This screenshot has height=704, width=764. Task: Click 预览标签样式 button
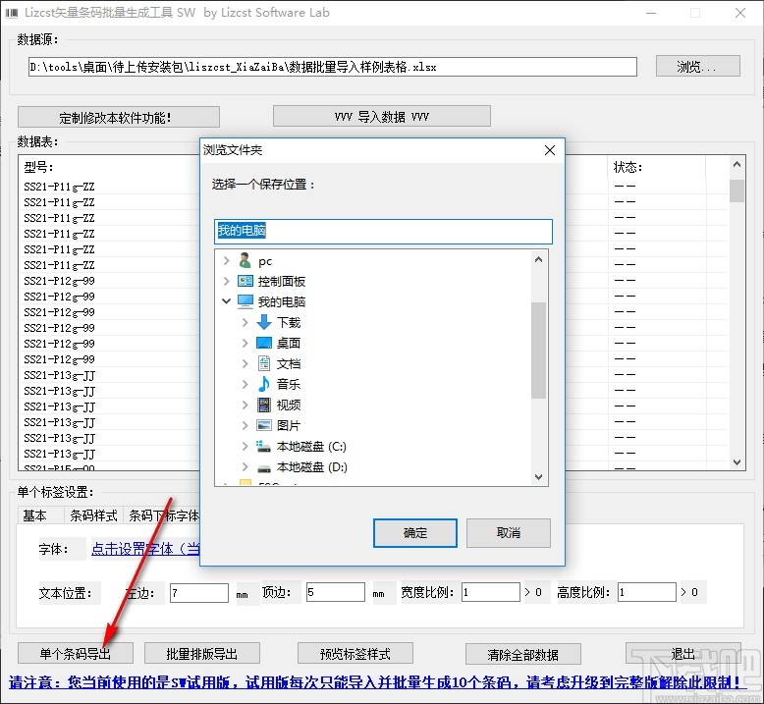pos(355,653)
